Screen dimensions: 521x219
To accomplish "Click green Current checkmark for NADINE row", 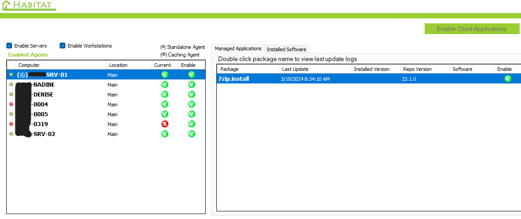I will pos(164,84).
